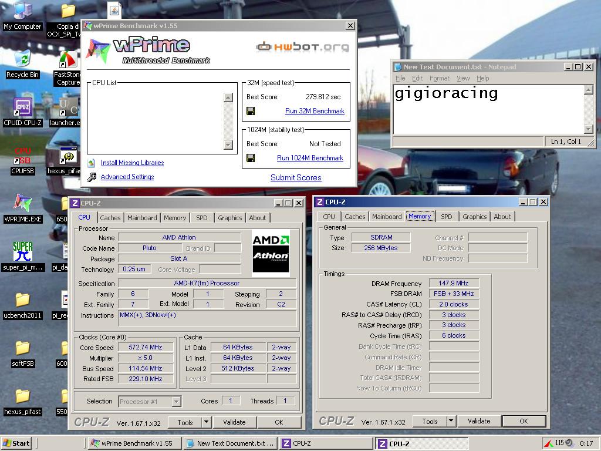Click Notepad scrollbar down arrow
601x451 pixels.
588,129
